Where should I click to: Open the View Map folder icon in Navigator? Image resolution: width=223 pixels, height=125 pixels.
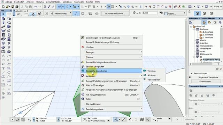tap(209, 22)
